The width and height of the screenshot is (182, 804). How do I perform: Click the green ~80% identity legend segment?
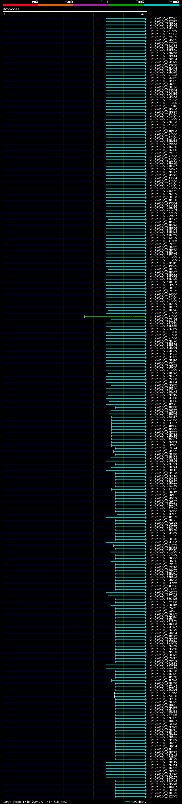tap(126, 5)
